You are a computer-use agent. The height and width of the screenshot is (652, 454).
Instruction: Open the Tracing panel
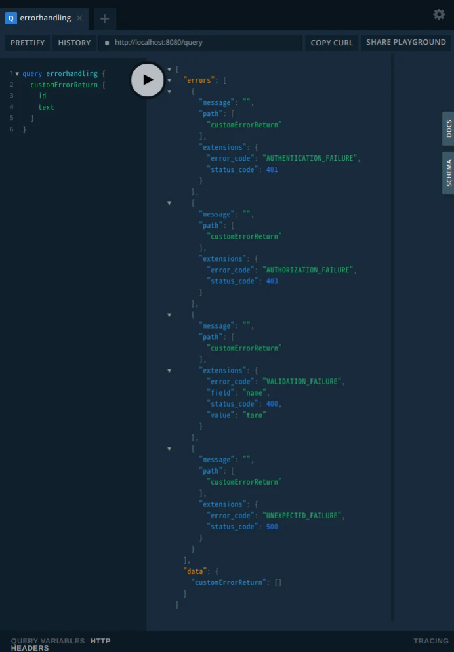coord(431,642)
